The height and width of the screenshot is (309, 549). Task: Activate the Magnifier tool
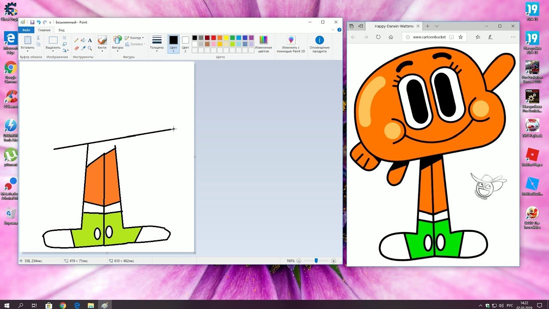pyautogui.click(x=90, y=48)
